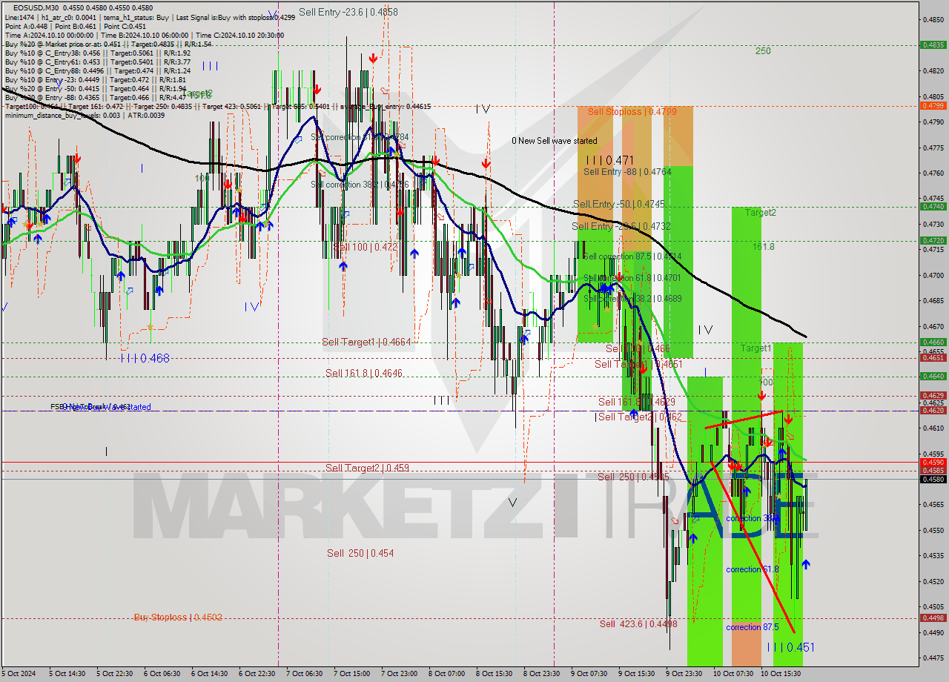Click the red 0.4498 price tag
Image resolution: width=949 pixels, height=682 pixels.
point(933,618)
